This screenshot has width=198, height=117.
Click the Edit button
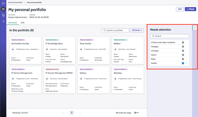point(180,9)
